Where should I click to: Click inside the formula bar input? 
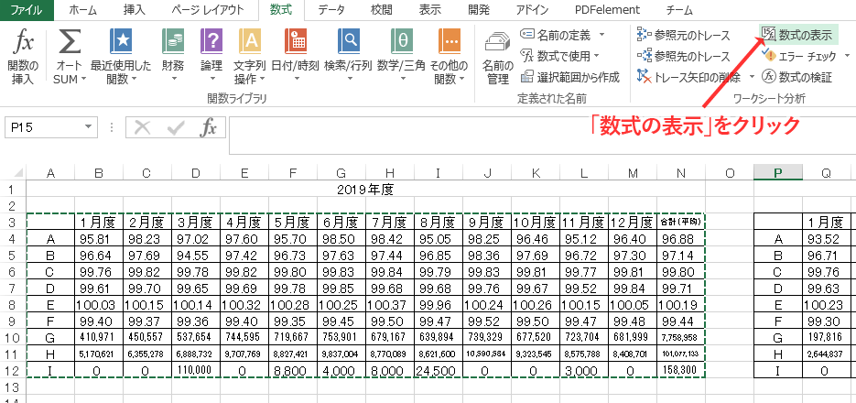click(x=542, y=136)
